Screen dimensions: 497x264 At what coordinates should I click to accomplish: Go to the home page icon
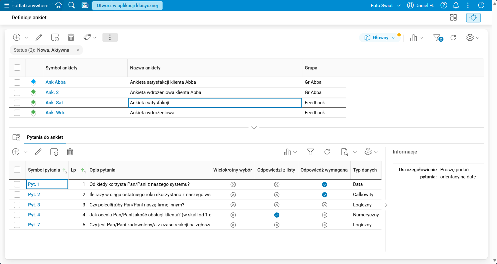pyautogui.click(x=58, y=5)
